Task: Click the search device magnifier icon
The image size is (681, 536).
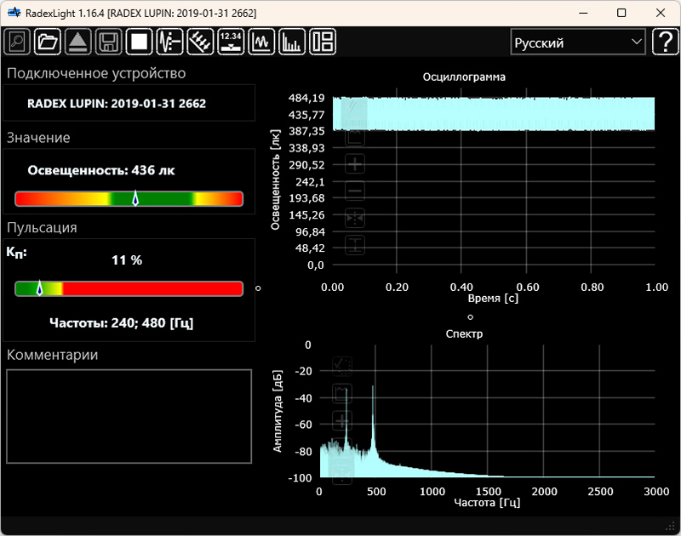Action: 17,41
